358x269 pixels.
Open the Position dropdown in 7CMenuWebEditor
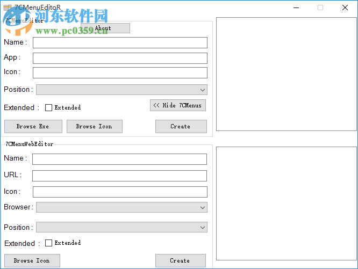coord(121,227)
